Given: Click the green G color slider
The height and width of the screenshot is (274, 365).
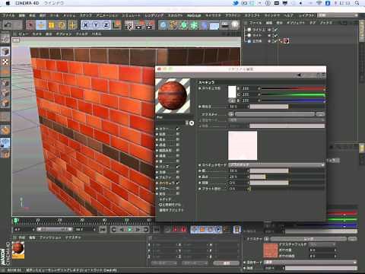Looking at the screenshot, I should tap(293, 94).
